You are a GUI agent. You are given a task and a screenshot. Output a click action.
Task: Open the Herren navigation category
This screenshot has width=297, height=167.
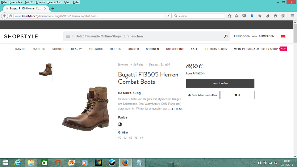[116, 49]
